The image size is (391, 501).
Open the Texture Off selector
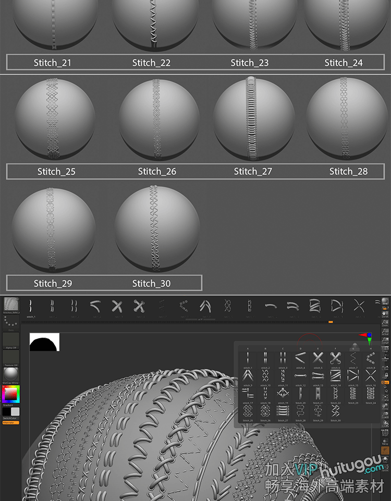click(11, 358)
